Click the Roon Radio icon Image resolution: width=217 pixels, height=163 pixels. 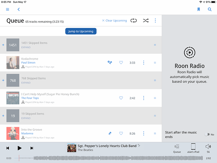tap(189, 52)
